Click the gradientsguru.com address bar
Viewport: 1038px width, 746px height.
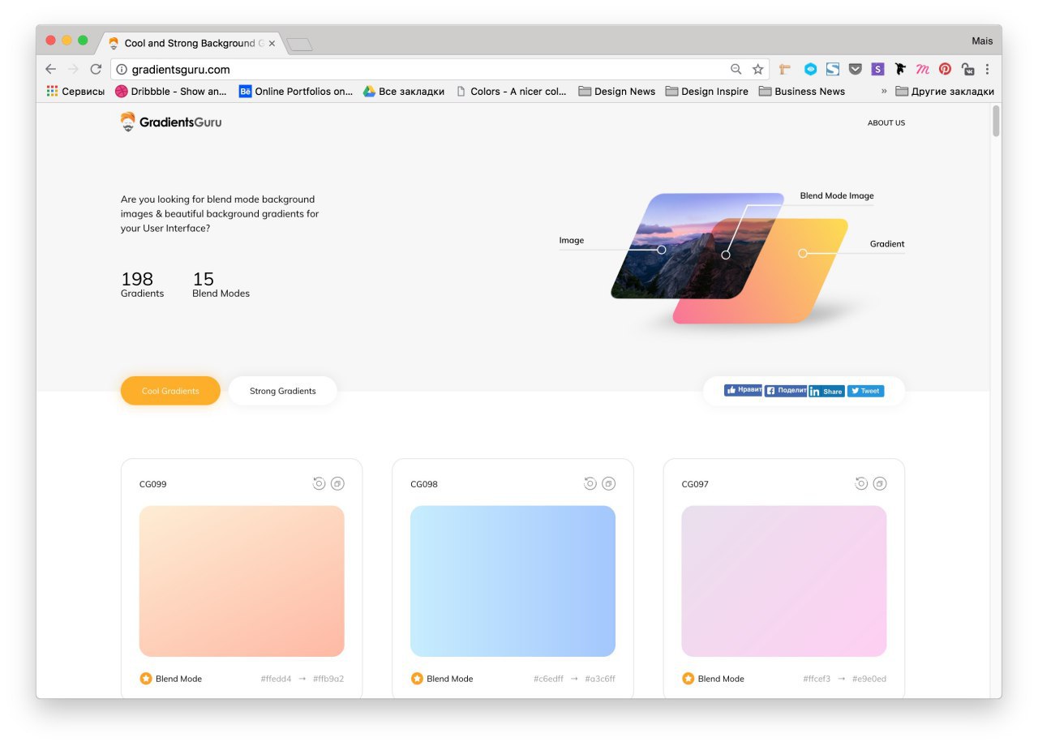[x=440, y=70]
